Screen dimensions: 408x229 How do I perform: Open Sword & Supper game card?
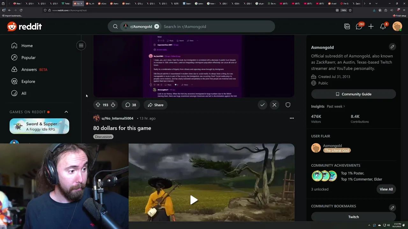39,126
